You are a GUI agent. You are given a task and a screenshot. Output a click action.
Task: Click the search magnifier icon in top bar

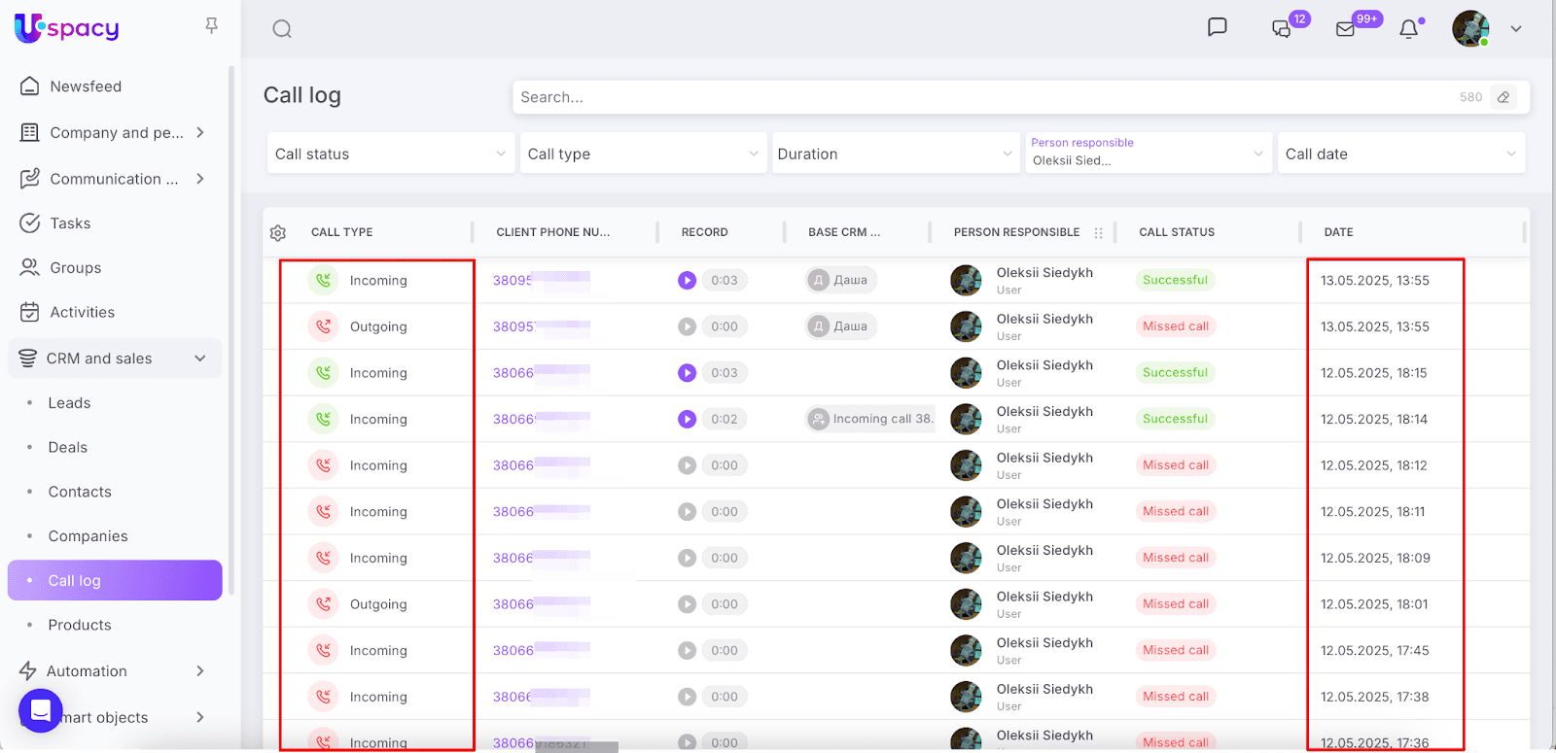coord(282,29)
